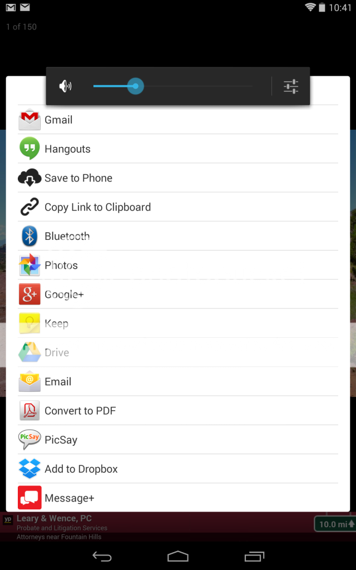Click the volume slider track

tap(173, 86)
